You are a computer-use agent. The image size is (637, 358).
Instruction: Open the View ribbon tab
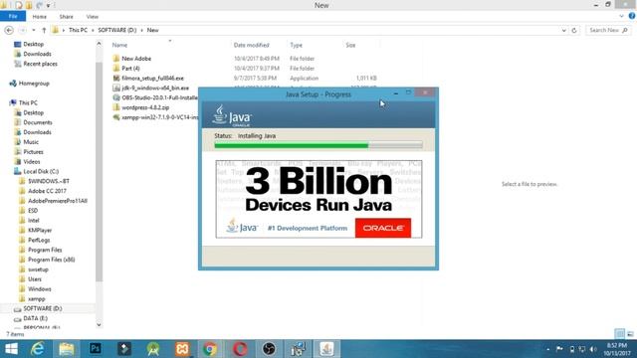pyautogui.click(x=93, y=17)
